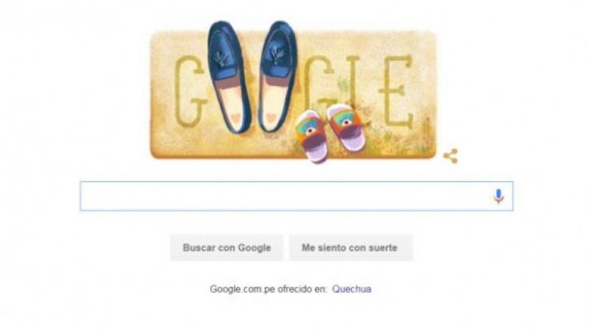This screenshot has width=590, height=331.
Task: Click the letter L on the doormat
Action: [x=353, y=81]
